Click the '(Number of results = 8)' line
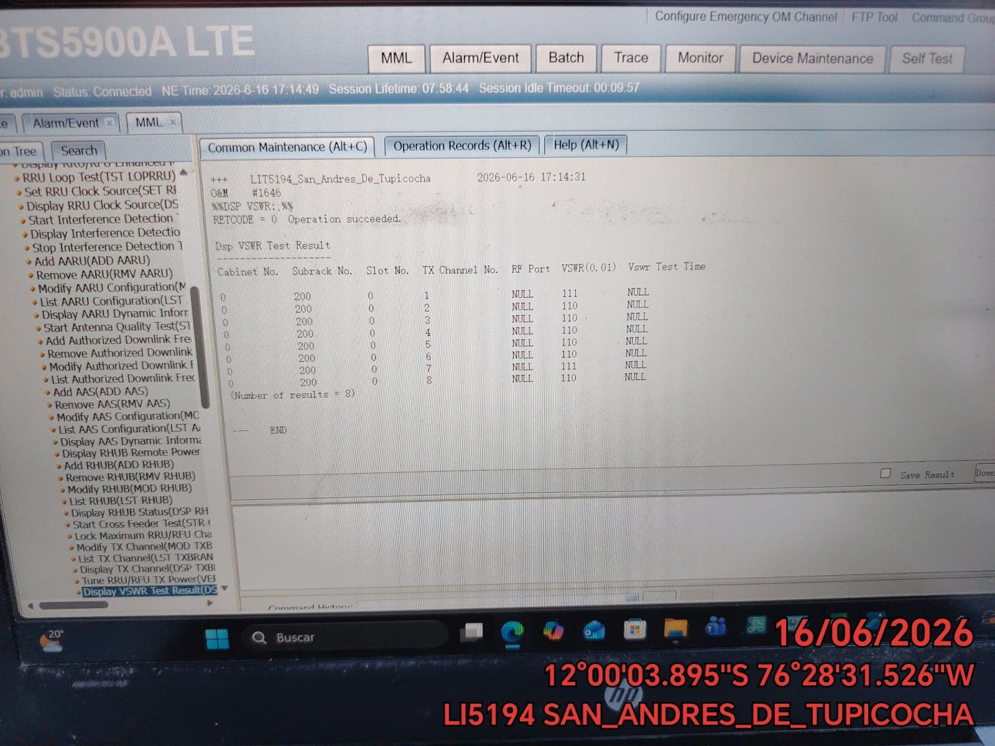Image resolution: width=995 pixels, height=746 pixels. pyautogui.click(x=292, y=395)
